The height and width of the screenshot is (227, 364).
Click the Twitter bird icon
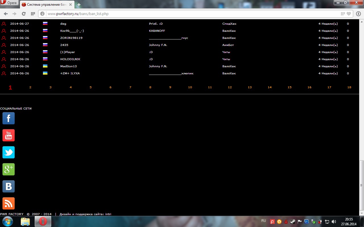click(x=9, y=152)
